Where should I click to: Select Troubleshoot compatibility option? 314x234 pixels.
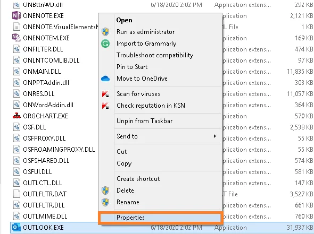click(160, 55)
